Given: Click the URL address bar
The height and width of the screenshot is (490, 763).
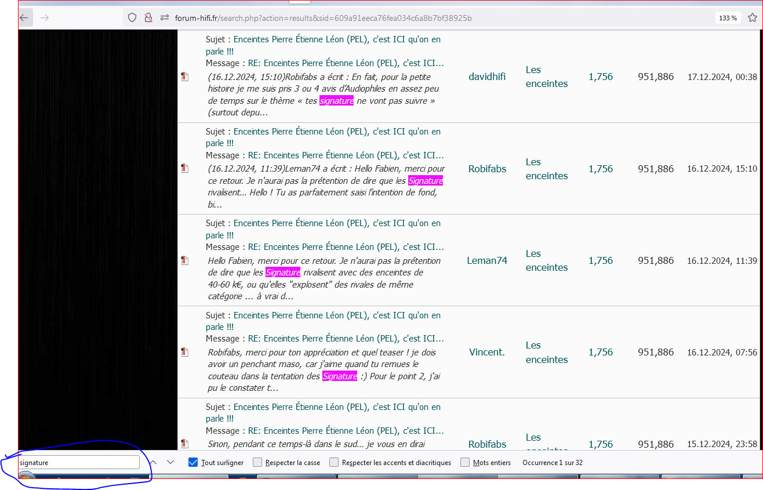Looking at the screenshot, I should click(417, 18).
